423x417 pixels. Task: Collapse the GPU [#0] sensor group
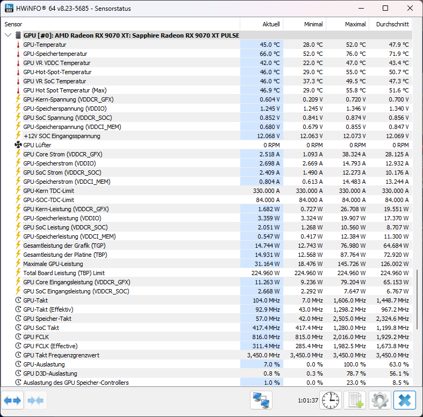click(x=8, y=35)
